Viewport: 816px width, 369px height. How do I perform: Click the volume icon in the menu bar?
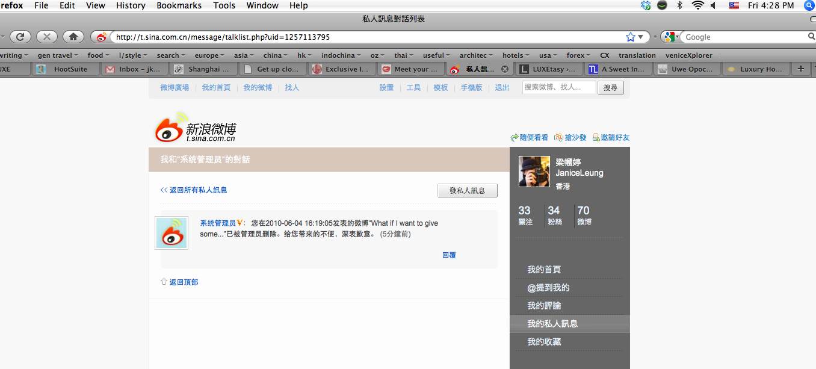[x=714, y=5]
